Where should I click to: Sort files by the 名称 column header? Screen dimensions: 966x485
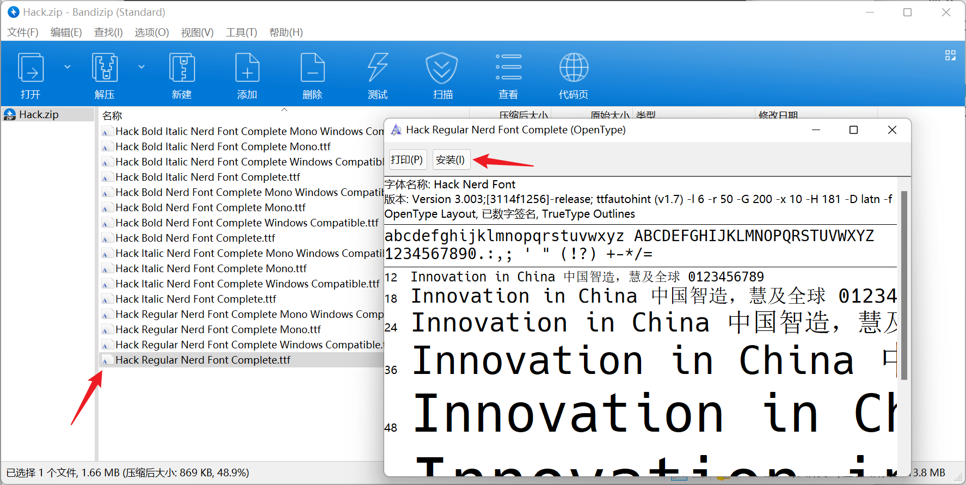[x=112, y=115]
